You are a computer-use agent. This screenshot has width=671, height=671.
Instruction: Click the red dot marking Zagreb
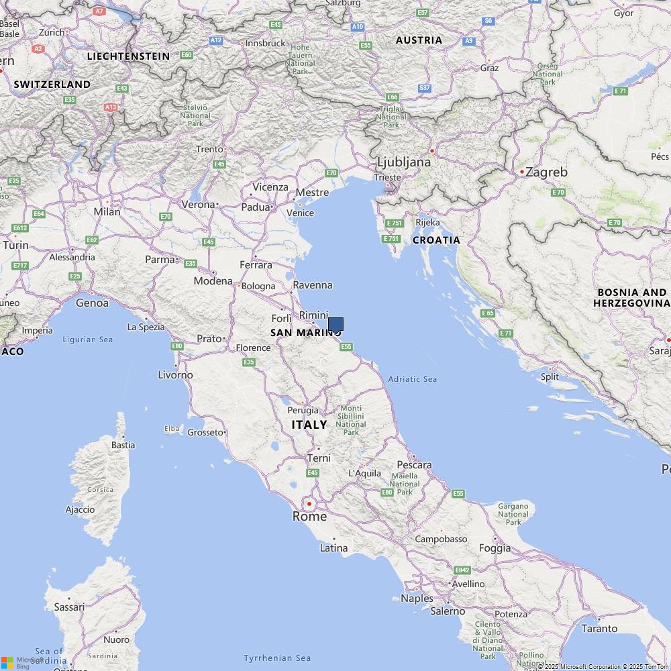pyautogui.click(x=521, y=172)
